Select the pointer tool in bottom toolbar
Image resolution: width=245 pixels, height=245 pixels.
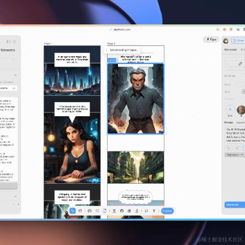coord(73,211)
